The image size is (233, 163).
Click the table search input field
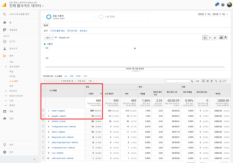click(178, 81)
